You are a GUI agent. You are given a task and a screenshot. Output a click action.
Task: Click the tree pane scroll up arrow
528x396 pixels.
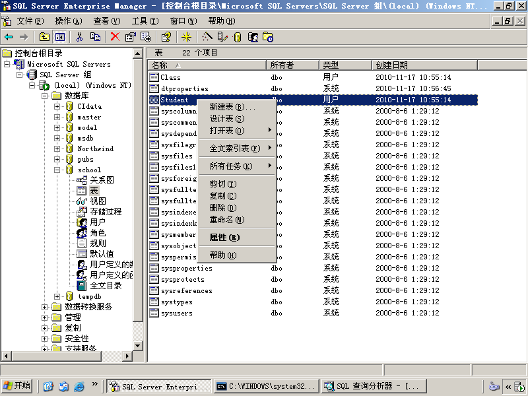[138, 53]
